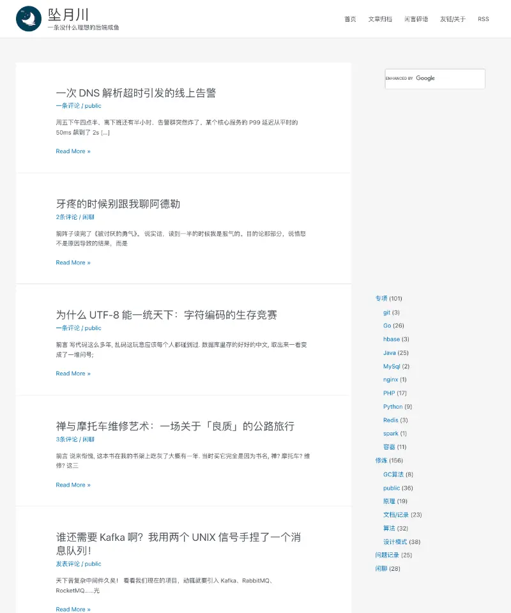Image resolution: width=511 pixels, height=613 pixels.
Task: Open Redis category in sidebar
Action: click(x=390, y=420)
